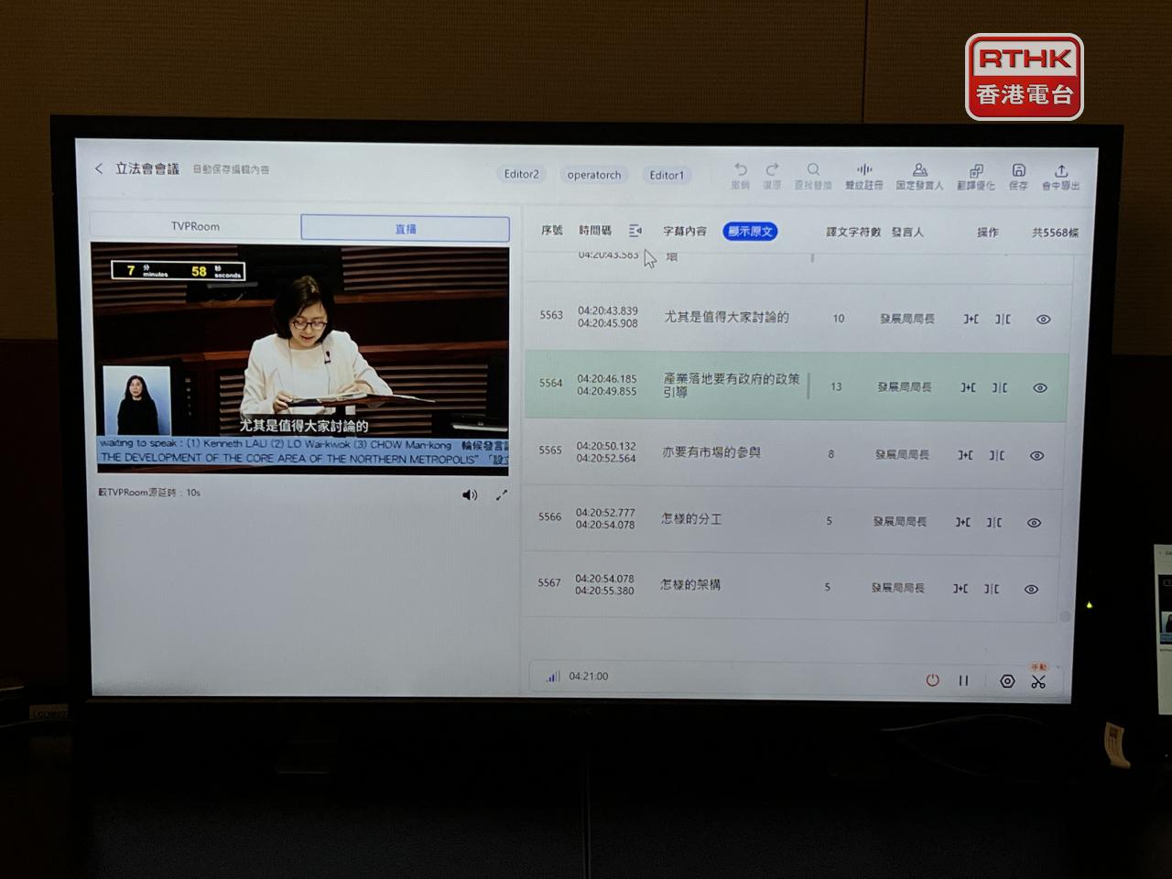
Task: Go back using the left chevron
Action: click(99, 168)
